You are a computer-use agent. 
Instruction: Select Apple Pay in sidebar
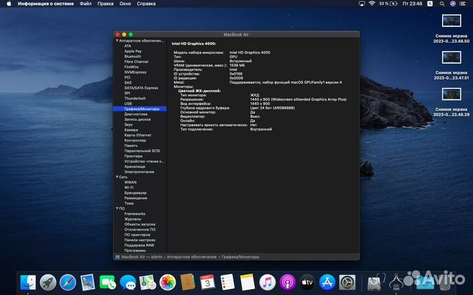(133, 51)
